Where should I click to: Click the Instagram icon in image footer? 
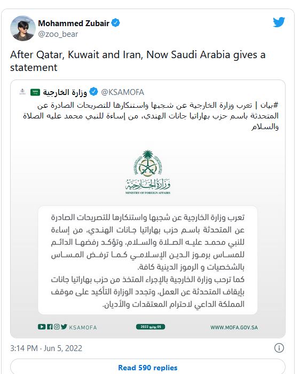tap(57, 327)
